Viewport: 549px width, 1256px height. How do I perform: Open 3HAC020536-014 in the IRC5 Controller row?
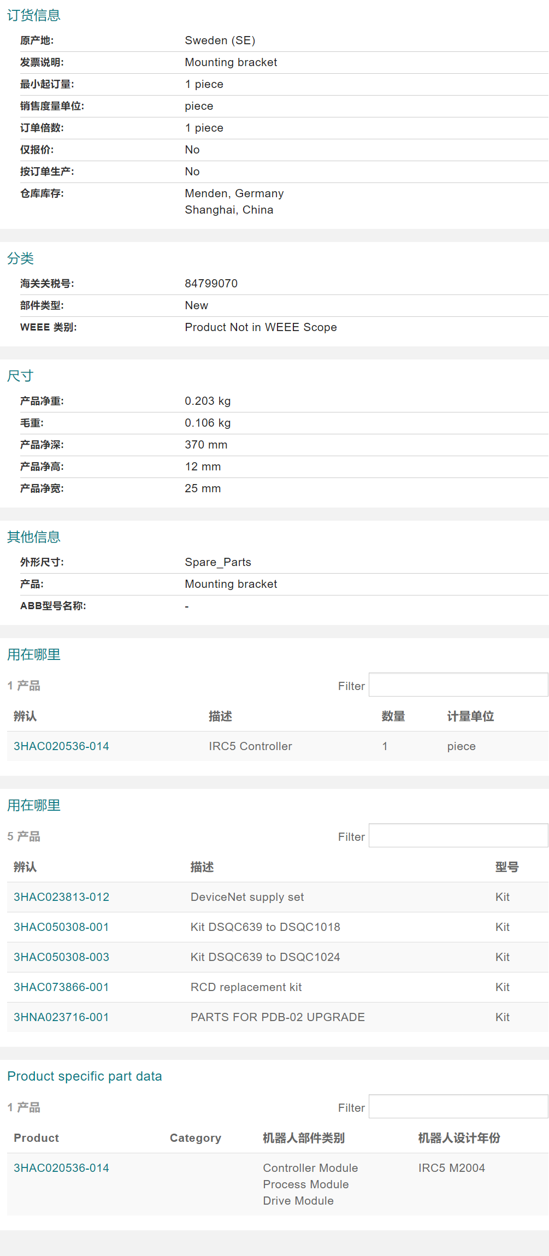(61, 746)
